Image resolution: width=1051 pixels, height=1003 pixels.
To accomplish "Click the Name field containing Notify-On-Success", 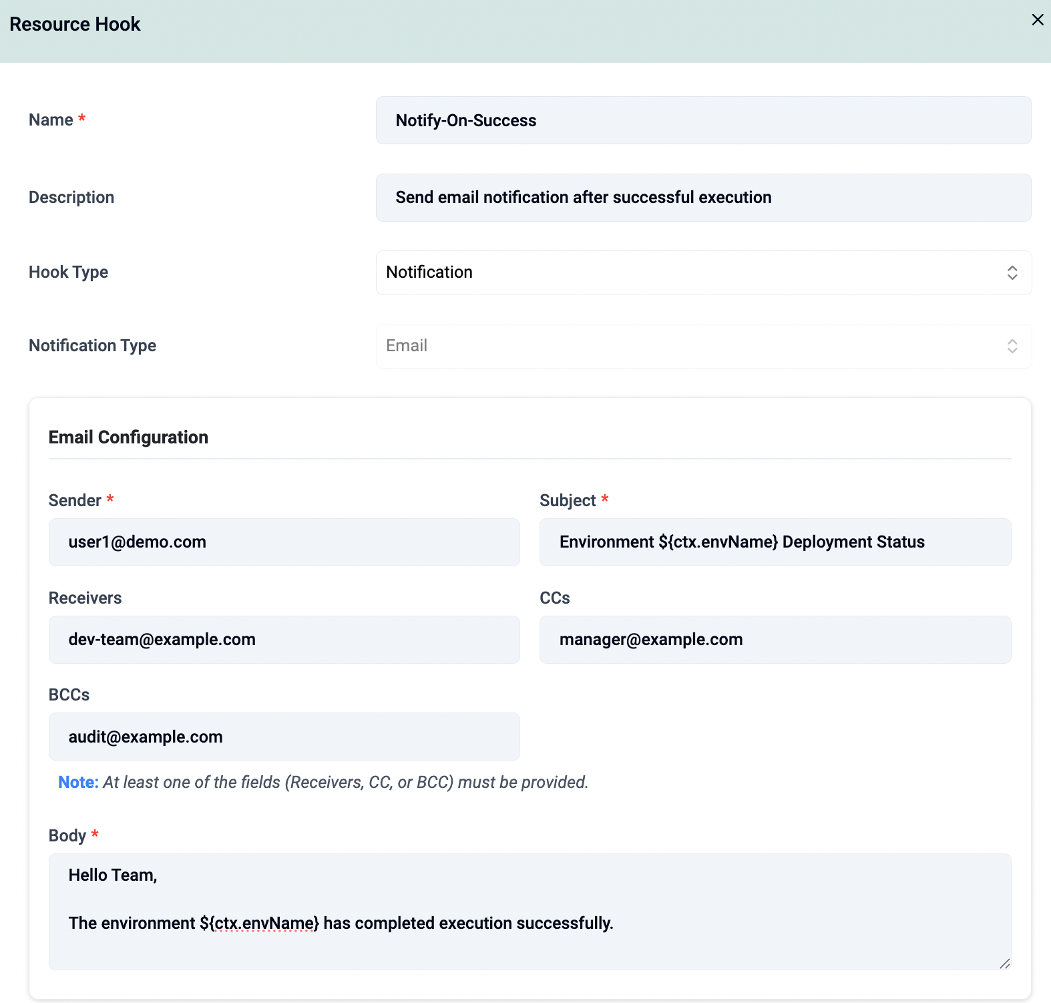I will pos(702,121).
